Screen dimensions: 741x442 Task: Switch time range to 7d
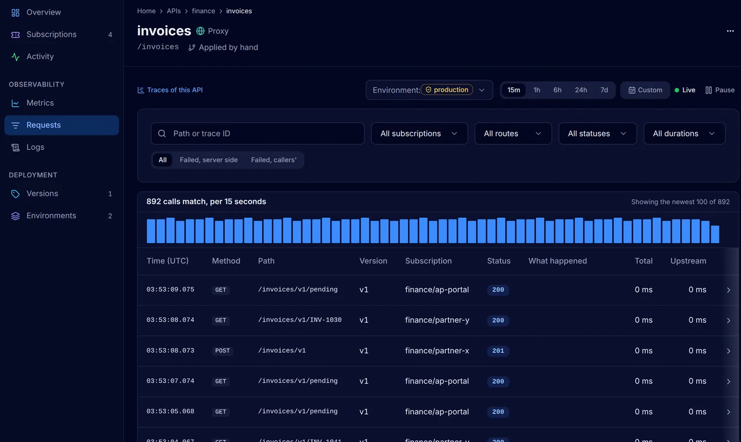(604, 90)
